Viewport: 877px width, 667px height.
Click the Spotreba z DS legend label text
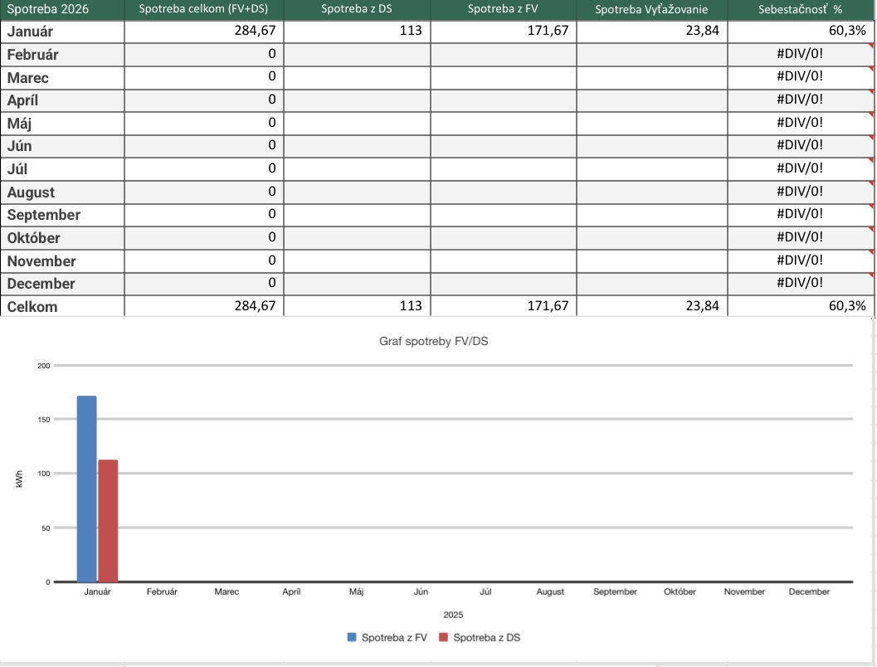click(486, 637)
